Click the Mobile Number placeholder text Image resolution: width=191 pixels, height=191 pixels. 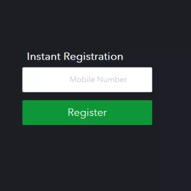pos(98,80)
